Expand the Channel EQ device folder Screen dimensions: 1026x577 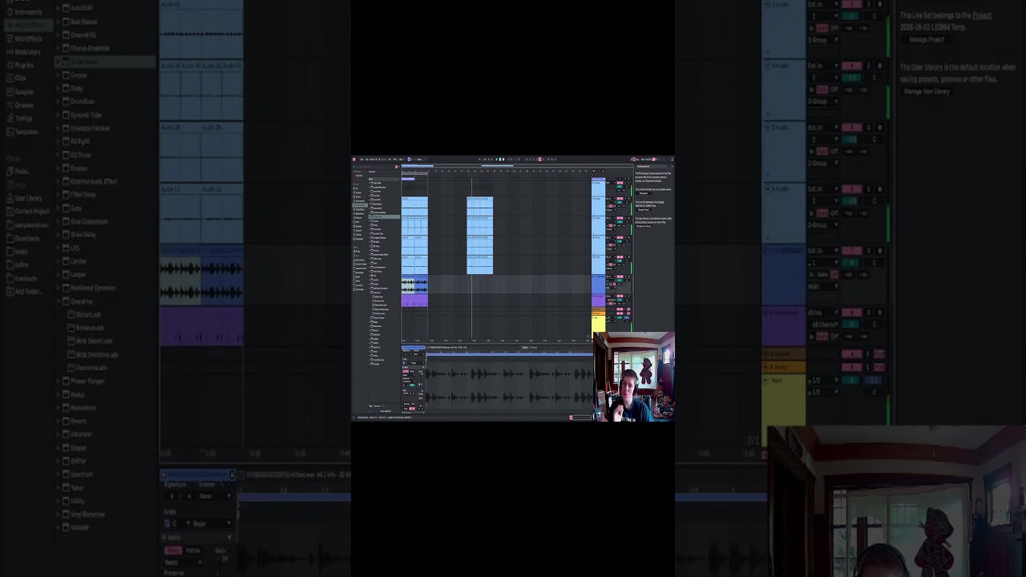[370, 208]
